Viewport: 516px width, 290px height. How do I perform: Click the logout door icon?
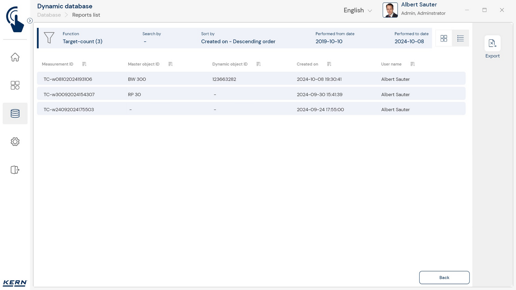click(x=15, y=170)
